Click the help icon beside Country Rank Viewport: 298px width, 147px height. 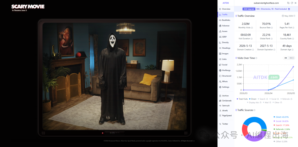click(x=293, y=38)
